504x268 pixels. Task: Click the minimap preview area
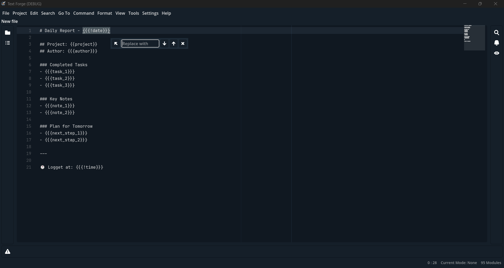[x=474, y=38]
